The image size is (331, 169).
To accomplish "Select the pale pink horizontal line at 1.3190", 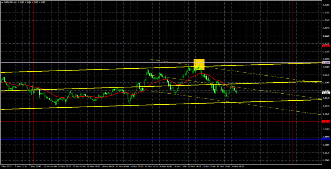I will click(92, 63).
